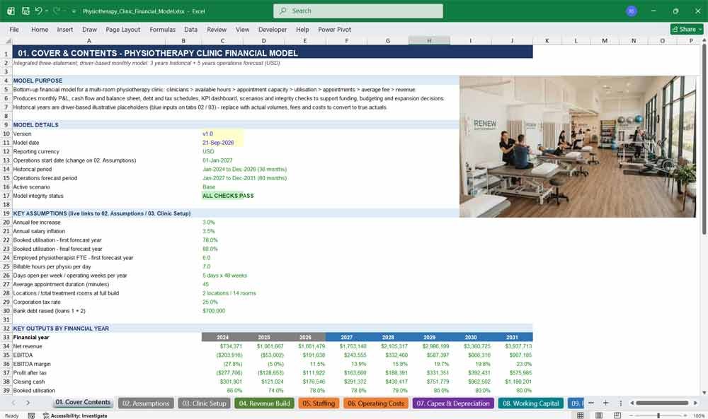Click the search magnifier icon
708x419 pixels.
pos(282,11)
